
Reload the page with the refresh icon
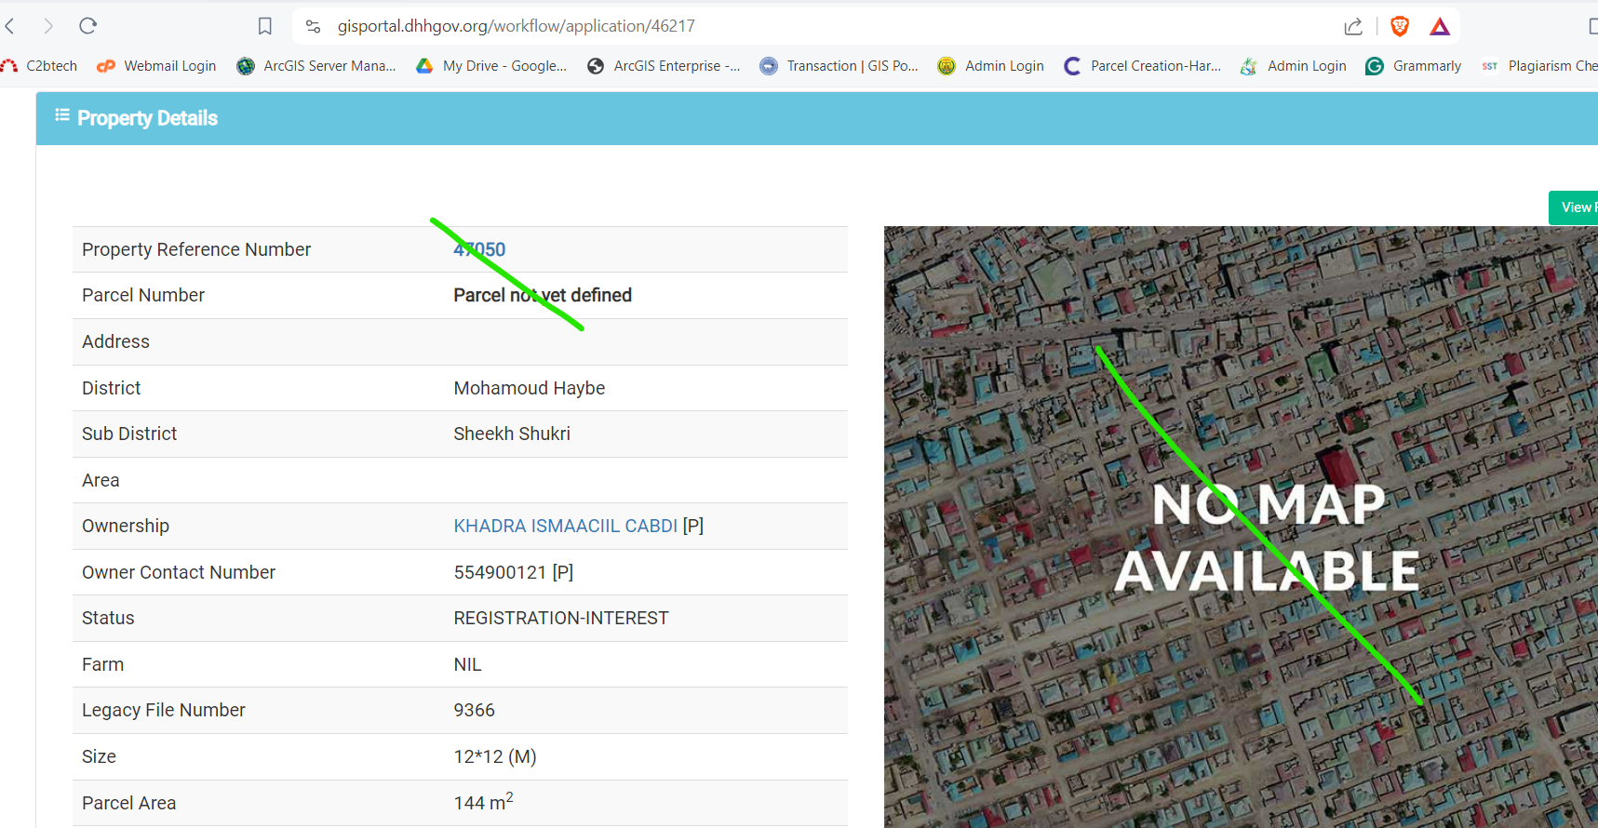click(x=87, y=26)
